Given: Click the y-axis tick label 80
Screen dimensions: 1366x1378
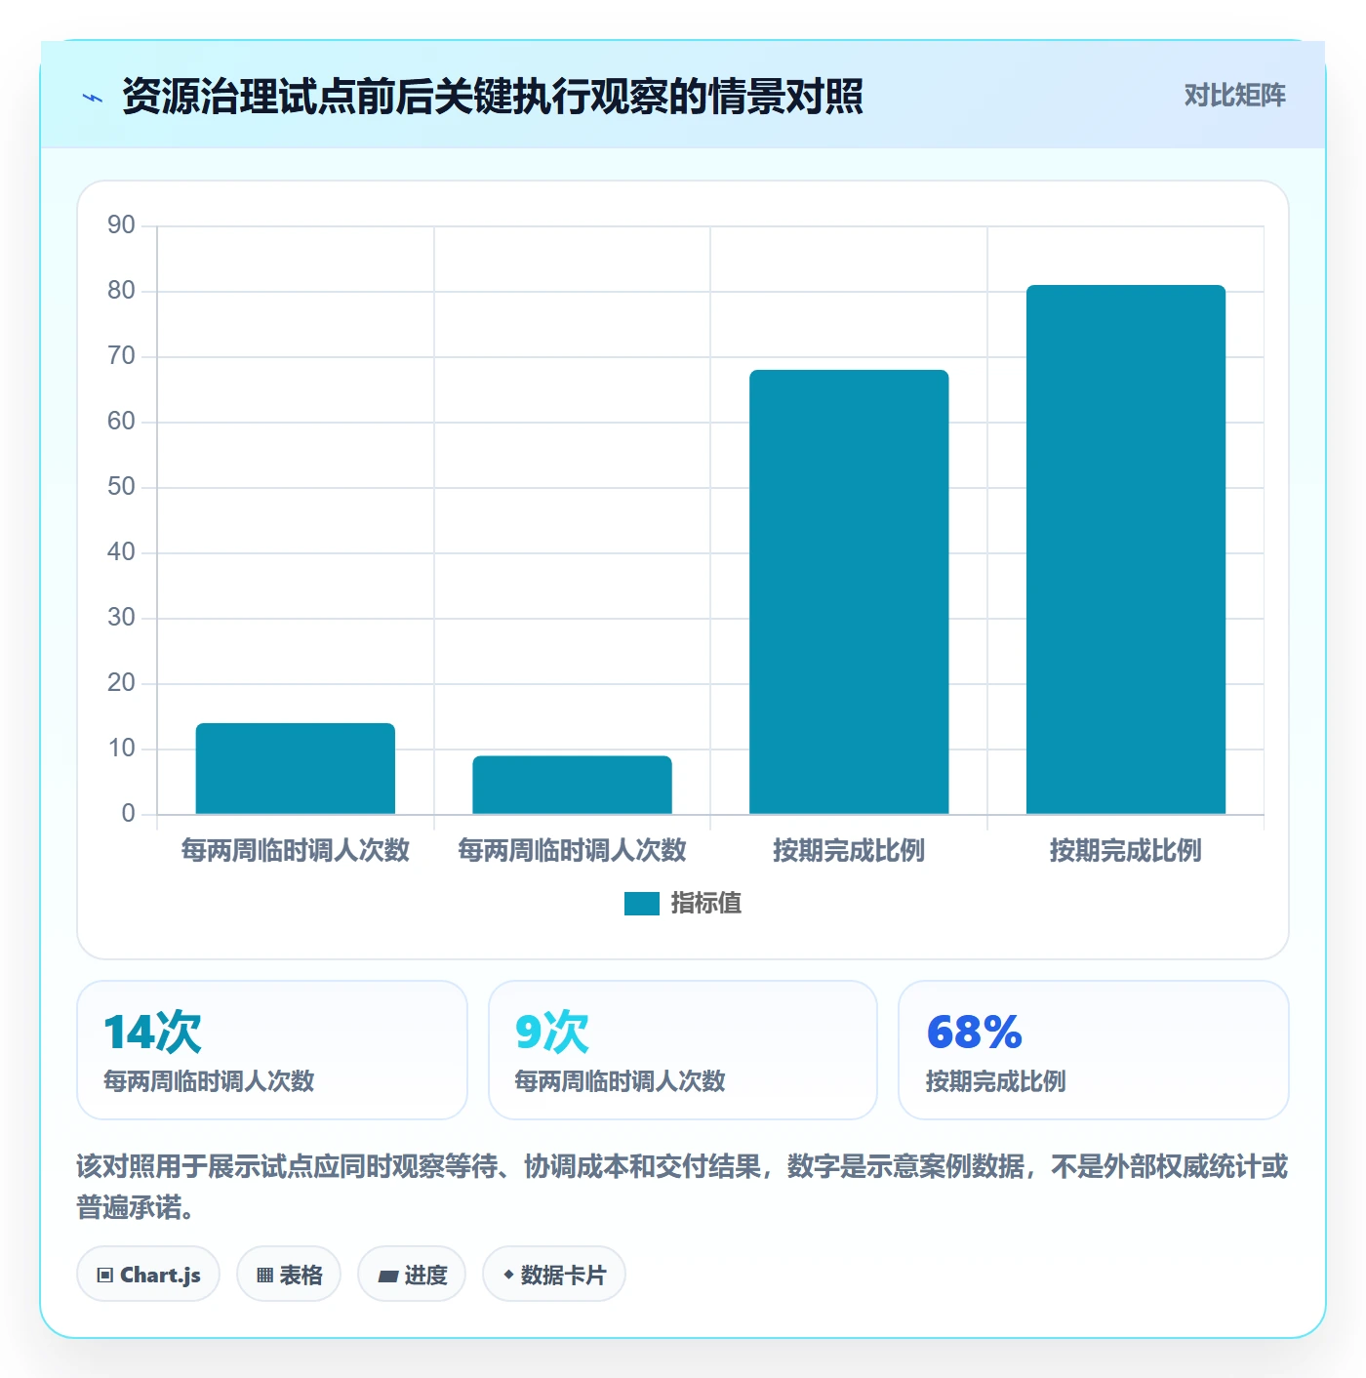Looking at the screenshot, I should (x=121, y=291).
